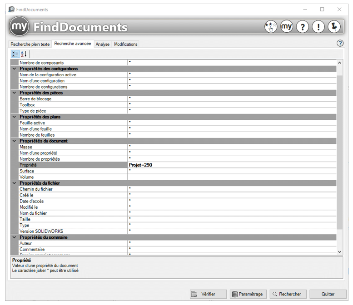Select the Nom du fichier row
This screenshot has height=305, width=353.
(x=177, y=213)
